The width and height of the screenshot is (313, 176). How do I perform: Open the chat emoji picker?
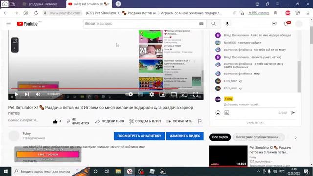click(218, 113)
